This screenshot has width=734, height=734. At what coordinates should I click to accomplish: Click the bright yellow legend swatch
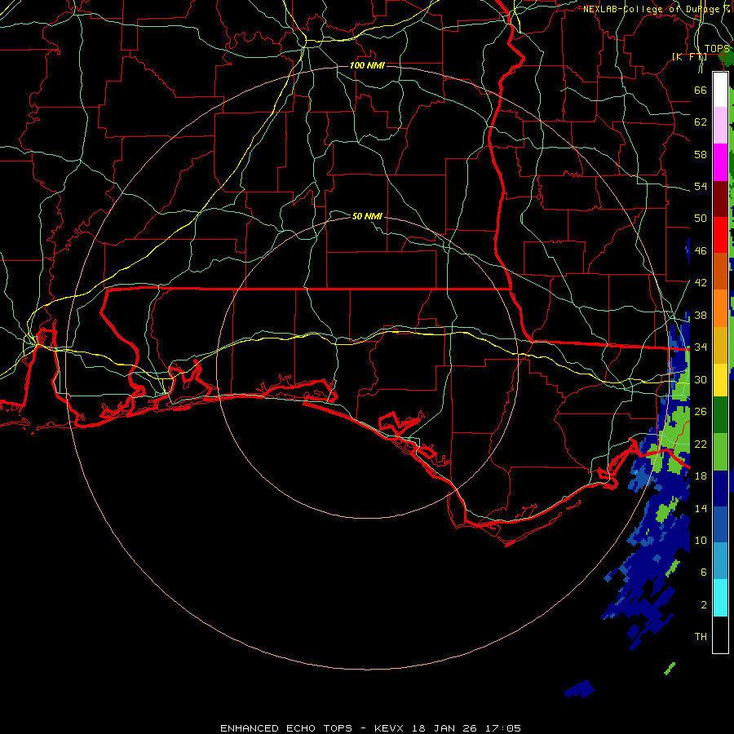[x=720, y=380]
